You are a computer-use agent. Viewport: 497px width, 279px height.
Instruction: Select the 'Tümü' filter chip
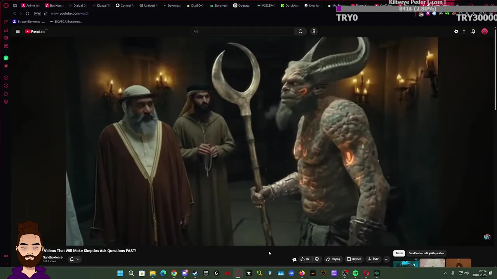(x=399, y=253)
